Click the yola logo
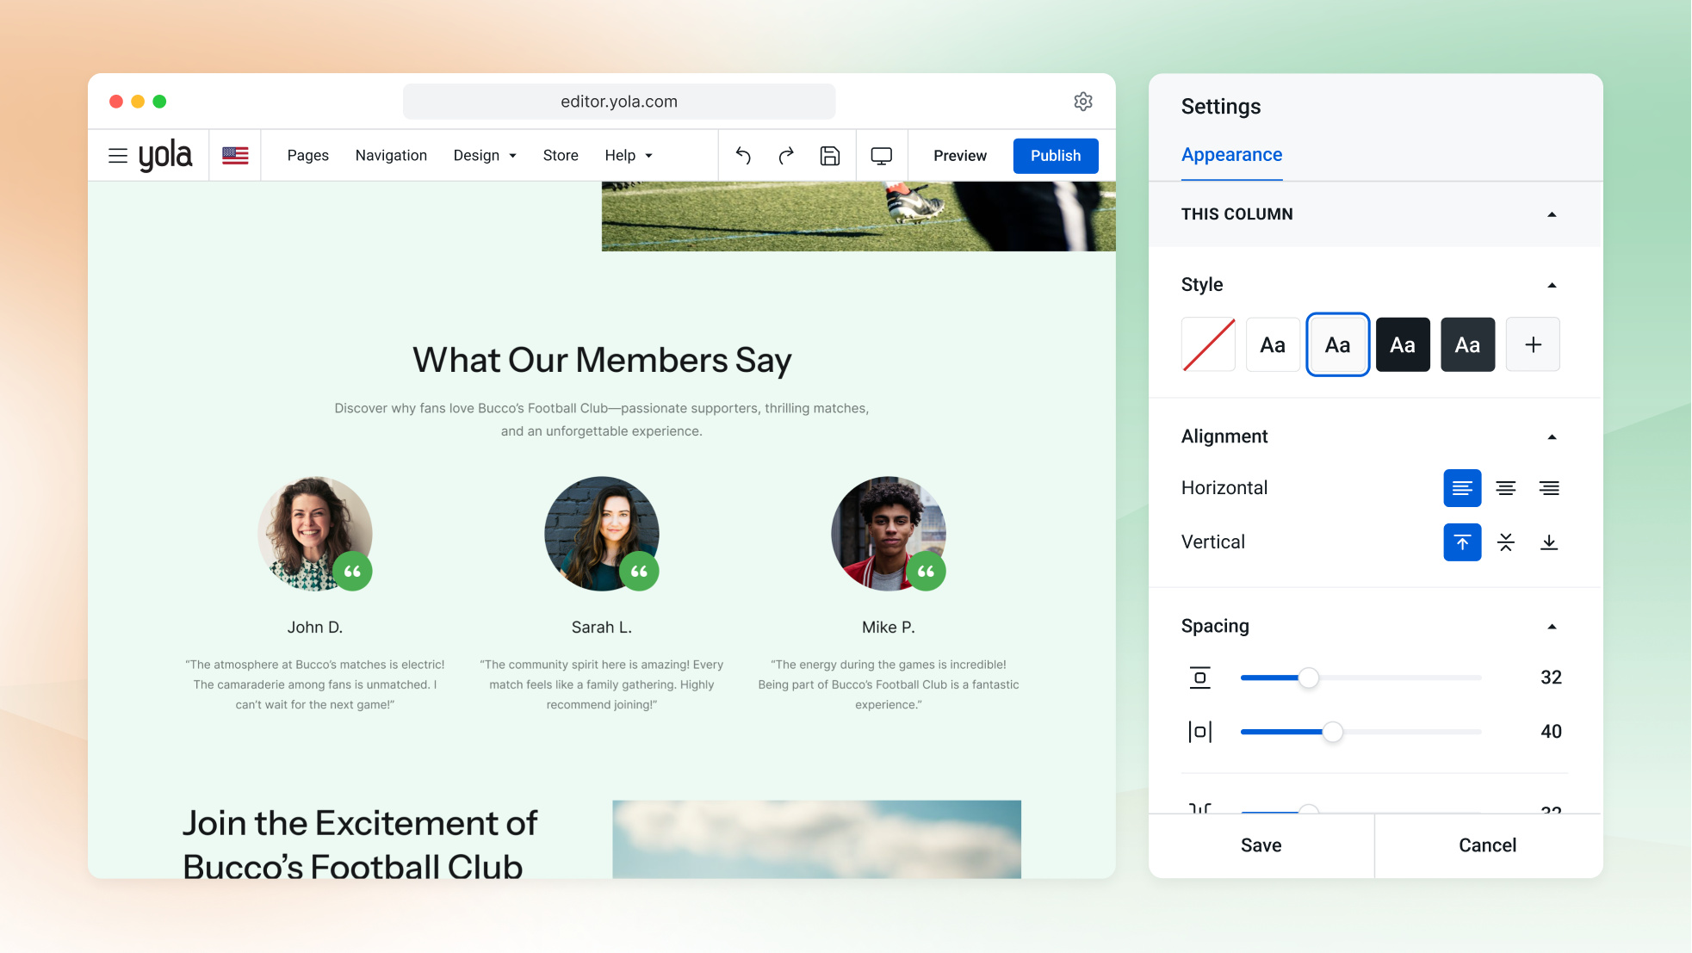The width and height of the screenshot is (1692, 953). coord(165,156)
